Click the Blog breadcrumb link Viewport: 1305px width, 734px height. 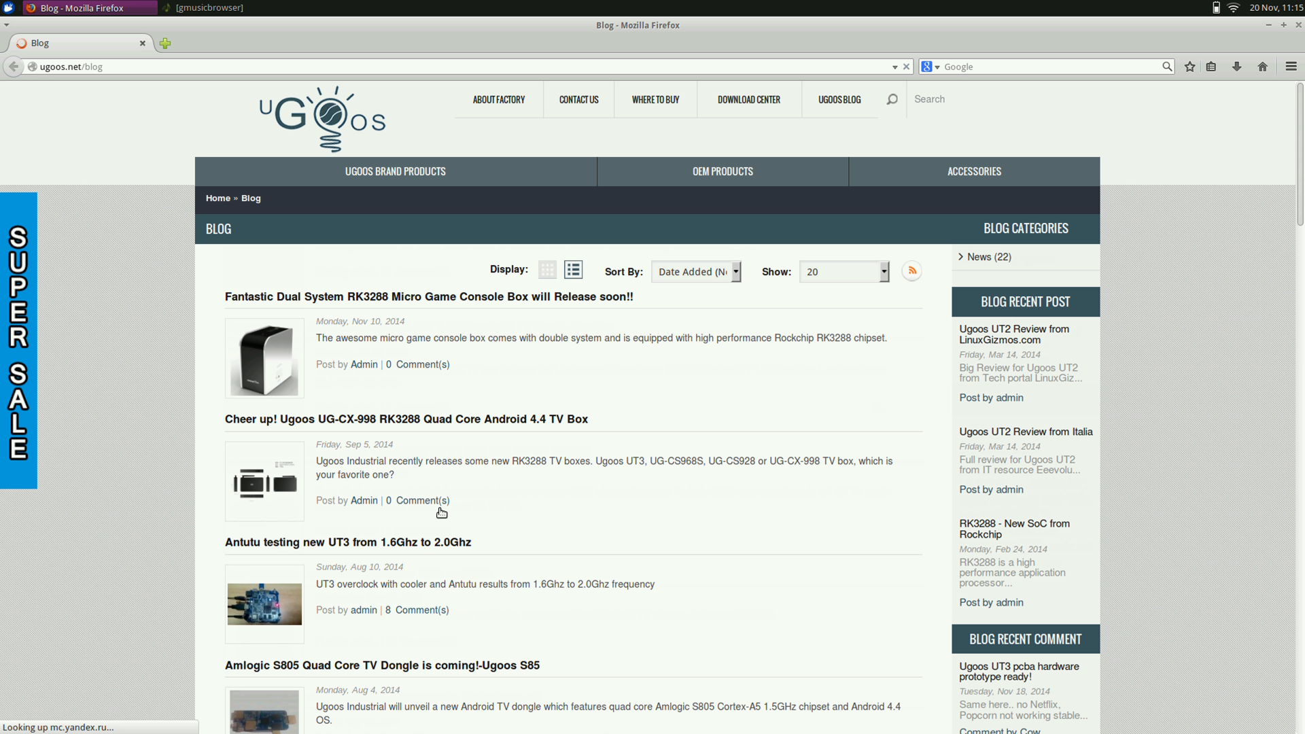(x=251, y=198)
